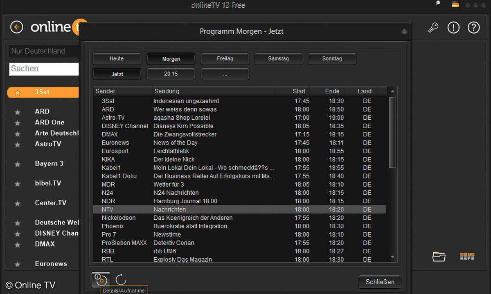This screenshot has height=294, width=491.
Task: Select the Phoenix Buerokratie statt Integration row
Action: [x=239, y=226]
